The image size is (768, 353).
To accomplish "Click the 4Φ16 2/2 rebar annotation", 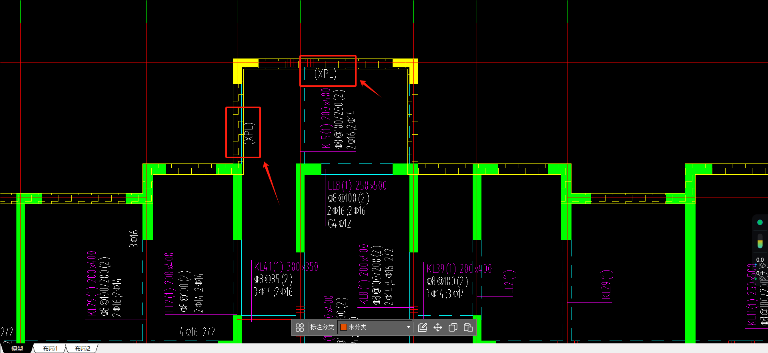I will pos(197,332).
